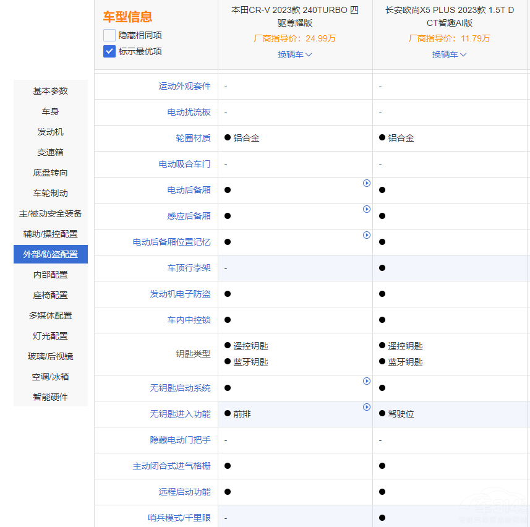530x527 pixels.
Task: Jump to 座椅配置 section
Action: pos(51,295)
